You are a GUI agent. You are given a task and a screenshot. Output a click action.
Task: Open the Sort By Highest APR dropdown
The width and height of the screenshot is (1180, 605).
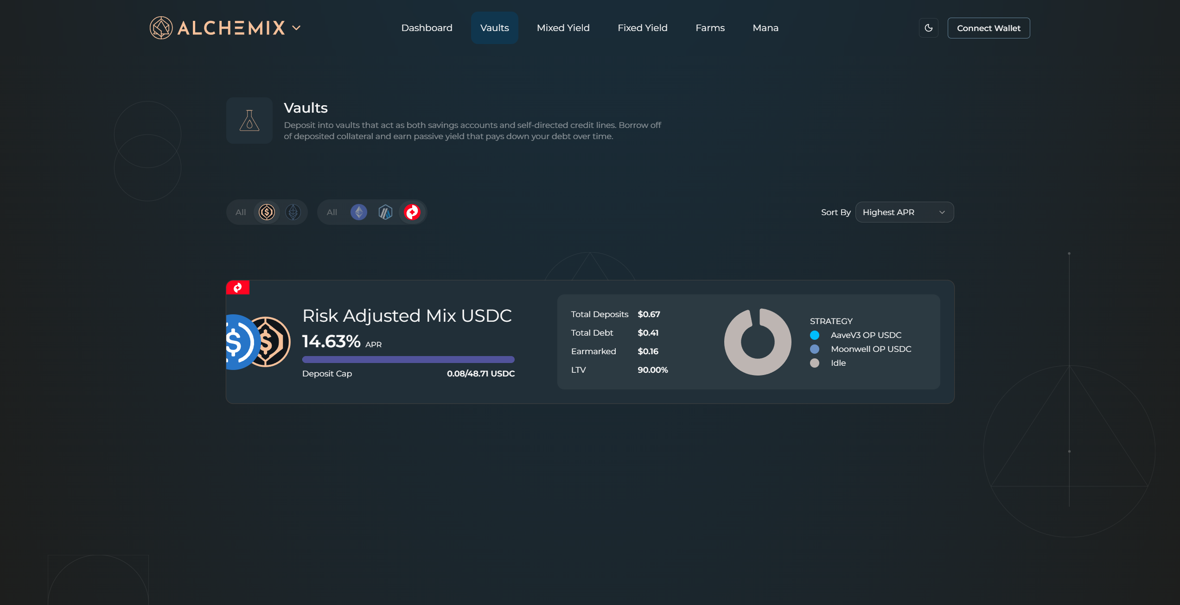pos(904,212)
